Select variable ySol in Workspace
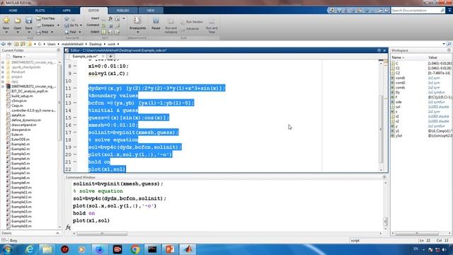Screen dimensions: 453x255 coord(398,135)
